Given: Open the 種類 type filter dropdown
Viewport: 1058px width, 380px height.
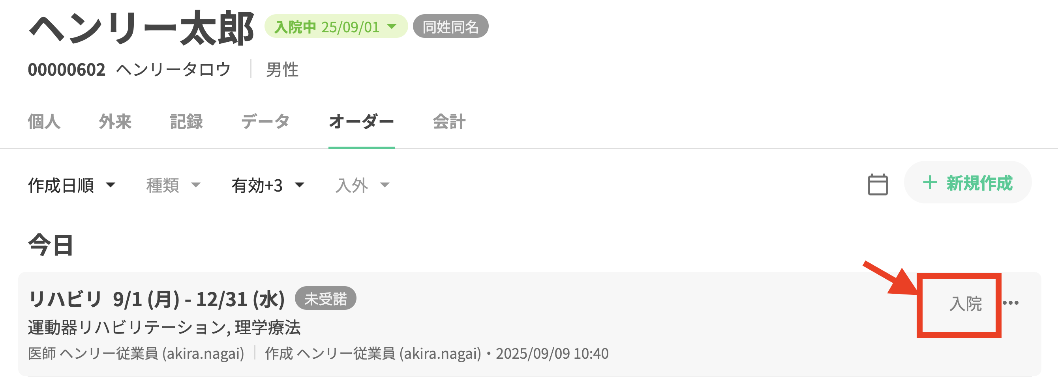Looking at the screenshot, I should [173, 185].
